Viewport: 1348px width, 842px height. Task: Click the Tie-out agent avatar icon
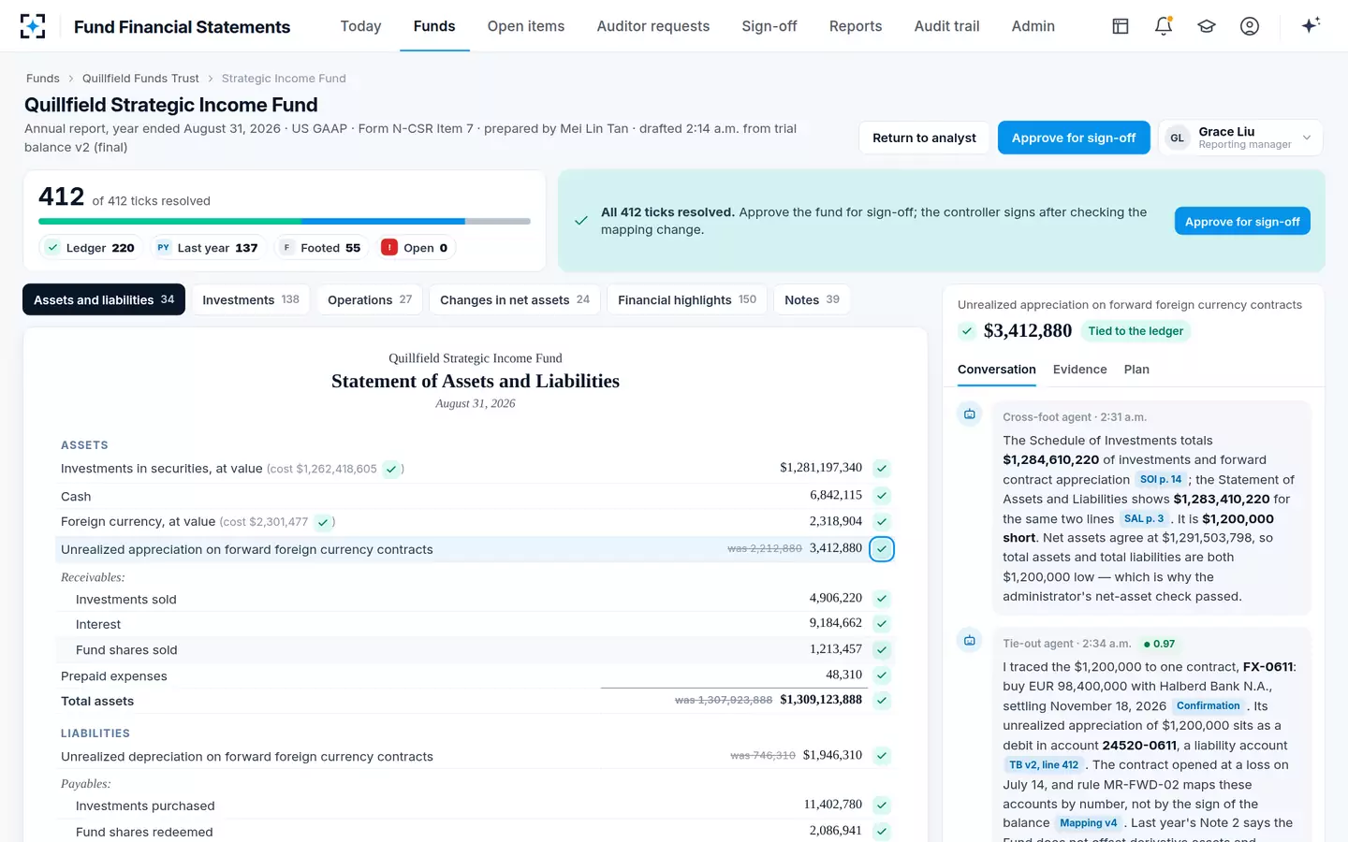tap(970, 641)
